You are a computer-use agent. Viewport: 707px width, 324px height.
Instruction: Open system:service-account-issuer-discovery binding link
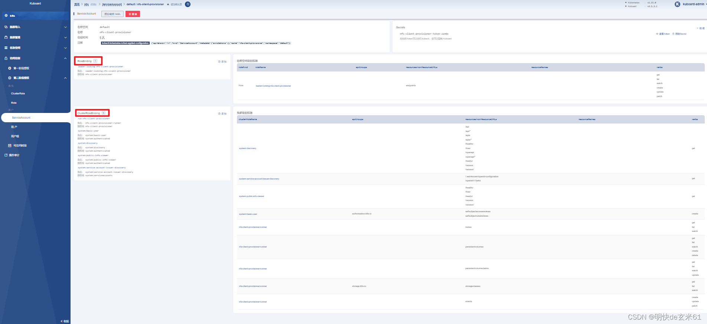click(101, 168)
